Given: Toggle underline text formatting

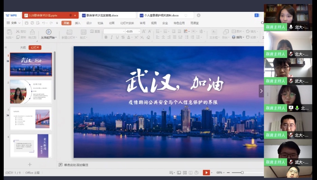Looking at the screenshot, I should coord(117,38).
